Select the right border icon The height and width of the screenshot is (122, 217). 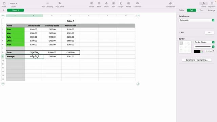[x=189, y=47]
